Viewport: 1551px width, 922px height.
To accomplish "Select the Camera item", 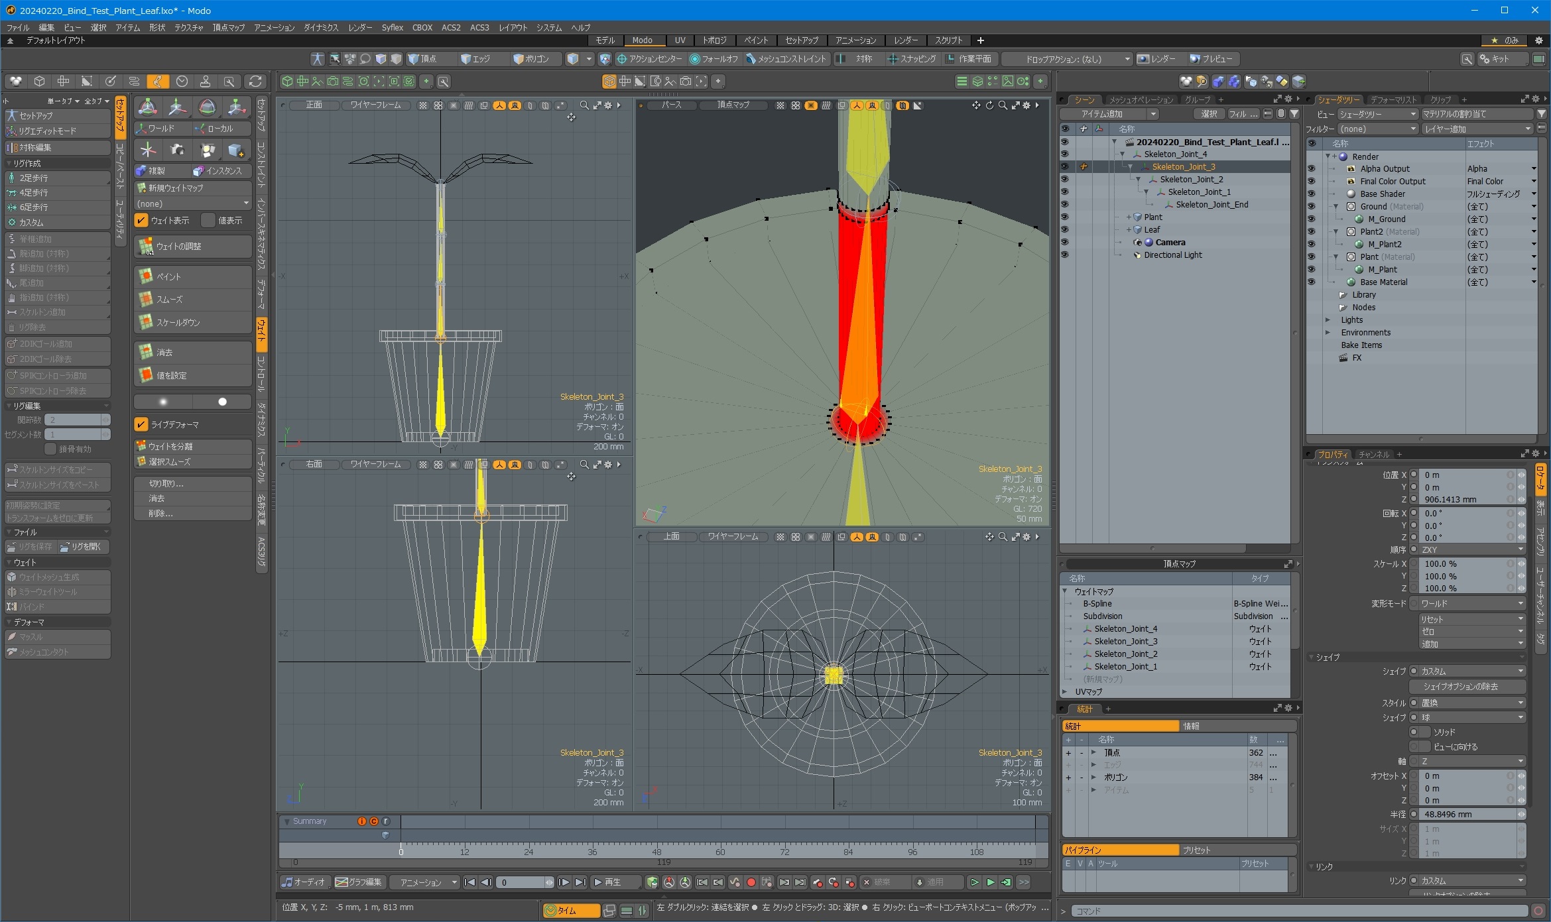I will click(x=1170, y=243).
